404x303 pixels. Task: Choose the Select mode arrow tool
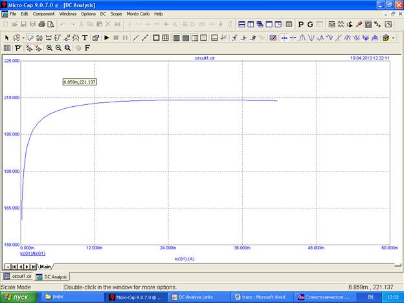pos(7,38)
